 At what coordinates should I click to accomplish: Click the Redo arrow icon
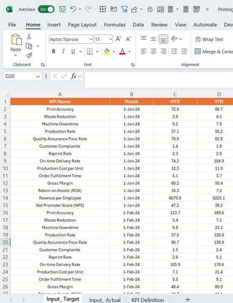click(88, 9)
